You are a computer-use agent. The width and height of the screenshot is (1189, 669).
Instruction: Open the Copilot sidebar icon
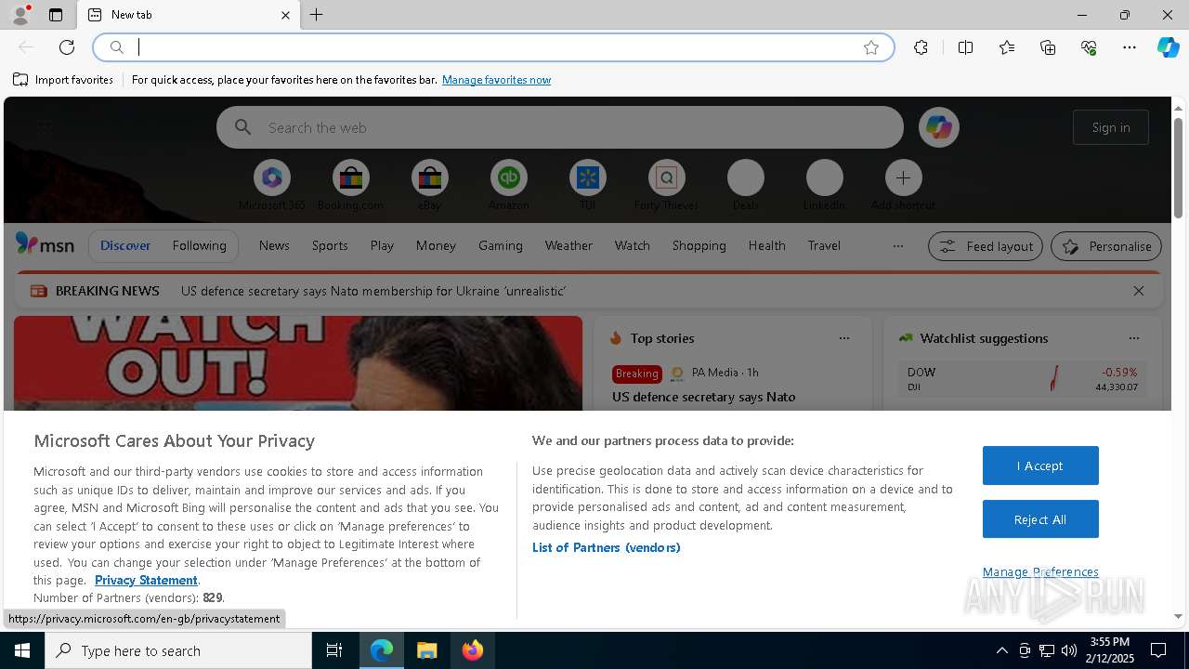(1169, 47)
